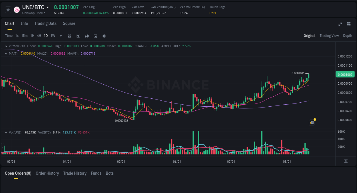357x193 pixels.
Task: Switch to the Depth chart view
Action: 348,35
